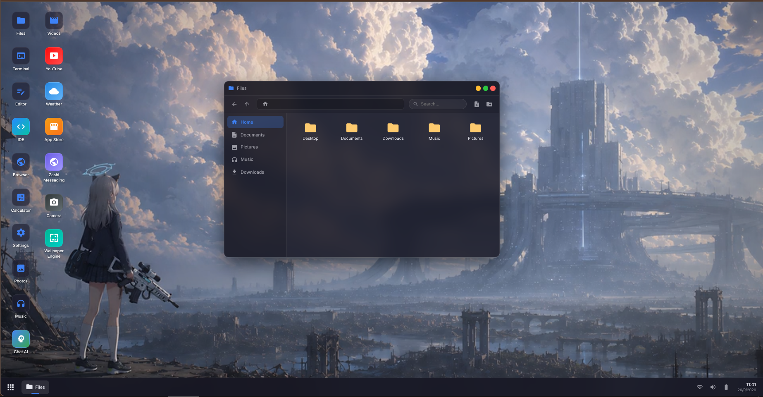Create a new folder in Files toolbar
This screenshot has width=763, height=397.
489,104
